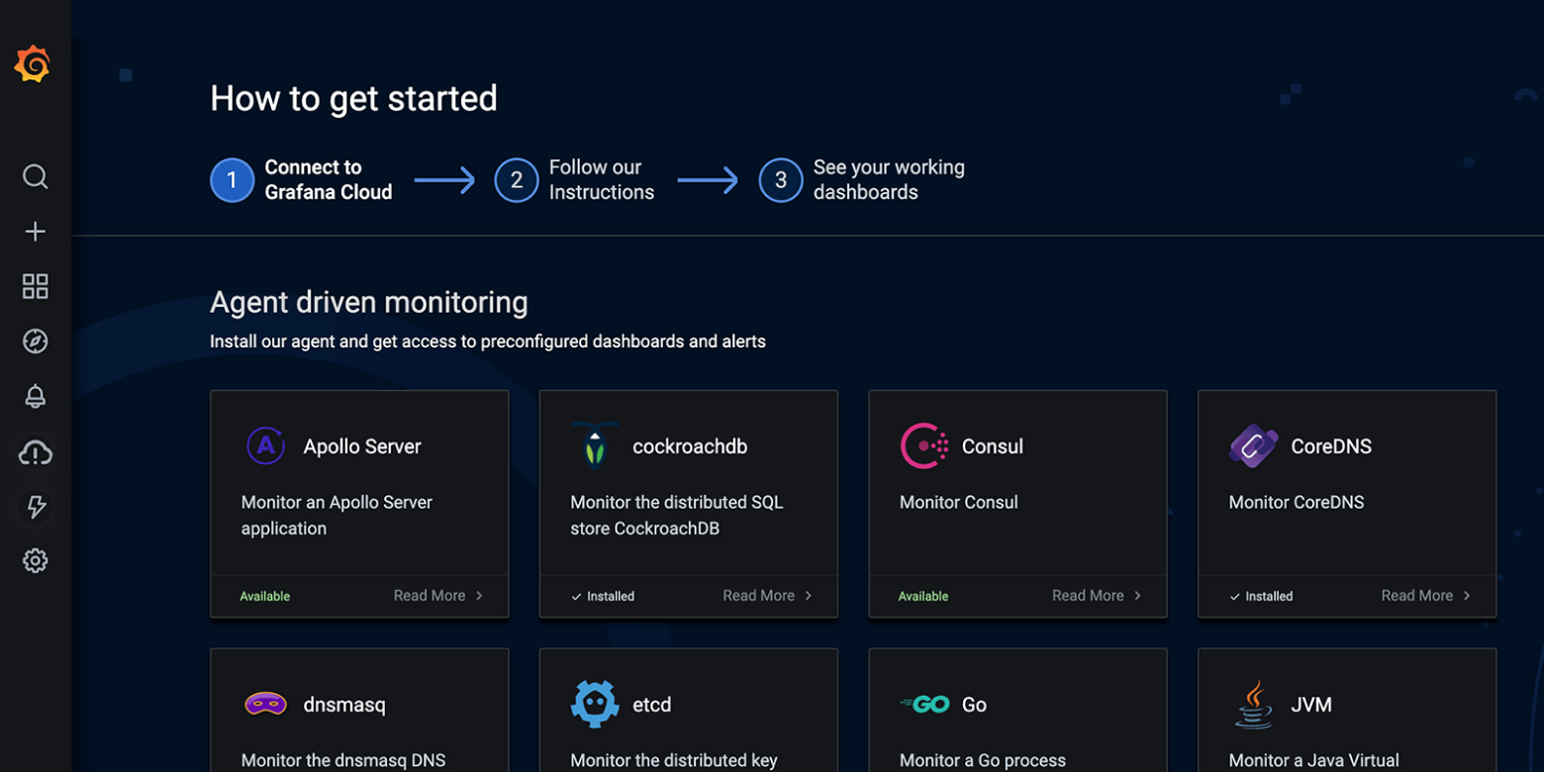Screen dimensions: 1544x772
Task: Open Read More for Consul
Action: 1089,596
